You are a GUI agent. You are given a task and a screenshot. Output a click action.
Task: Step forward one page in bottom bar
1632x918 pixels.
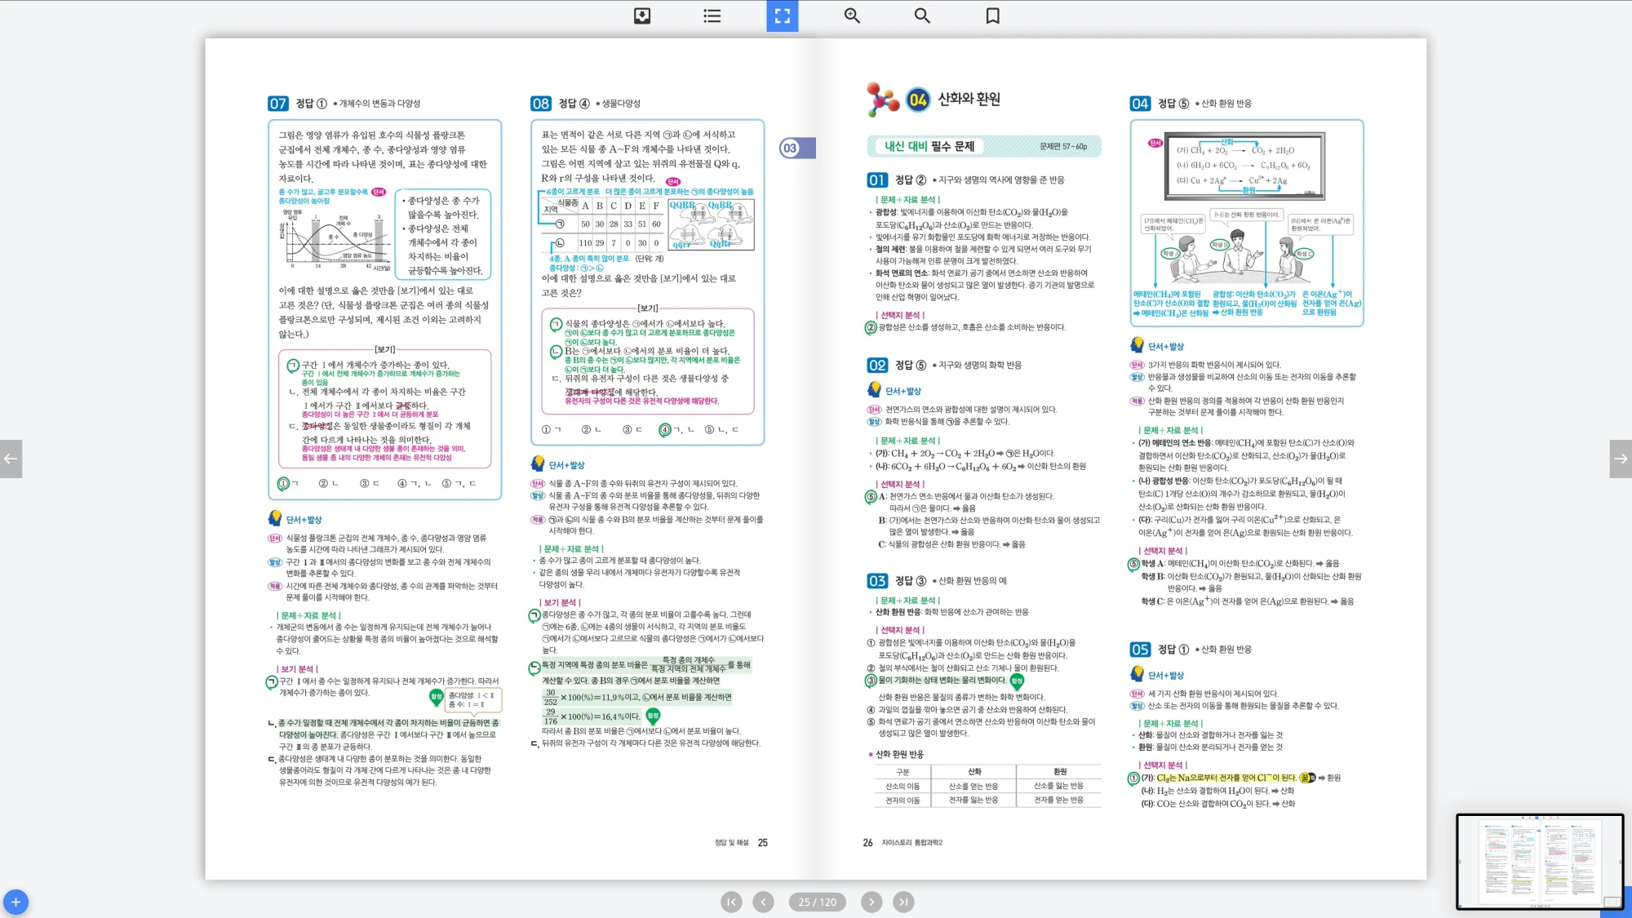871,902
